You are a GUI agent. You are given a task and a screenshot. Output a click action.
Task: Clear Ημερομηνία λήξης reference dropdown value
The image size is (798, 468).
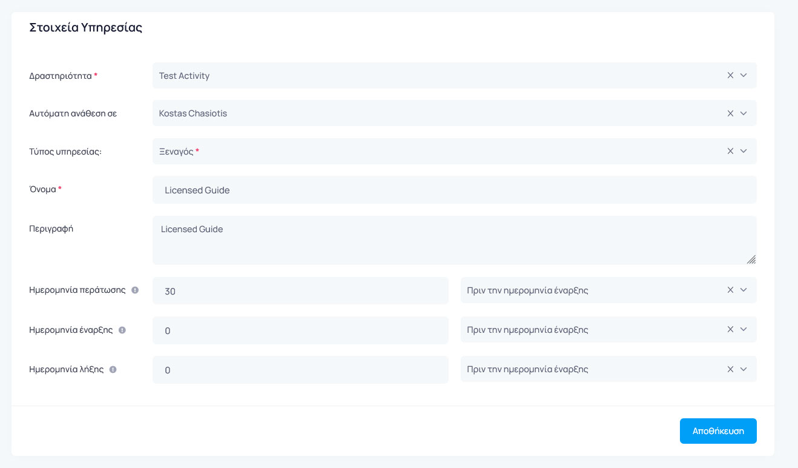pyautogui.click(x=730, y=369)
